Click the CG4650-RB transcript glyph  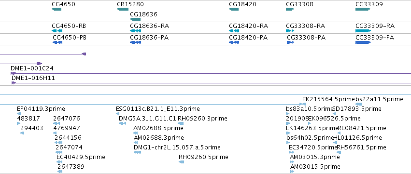[57, 31]
